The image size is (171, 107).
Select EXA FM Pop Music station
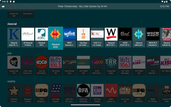coord(42,66)
